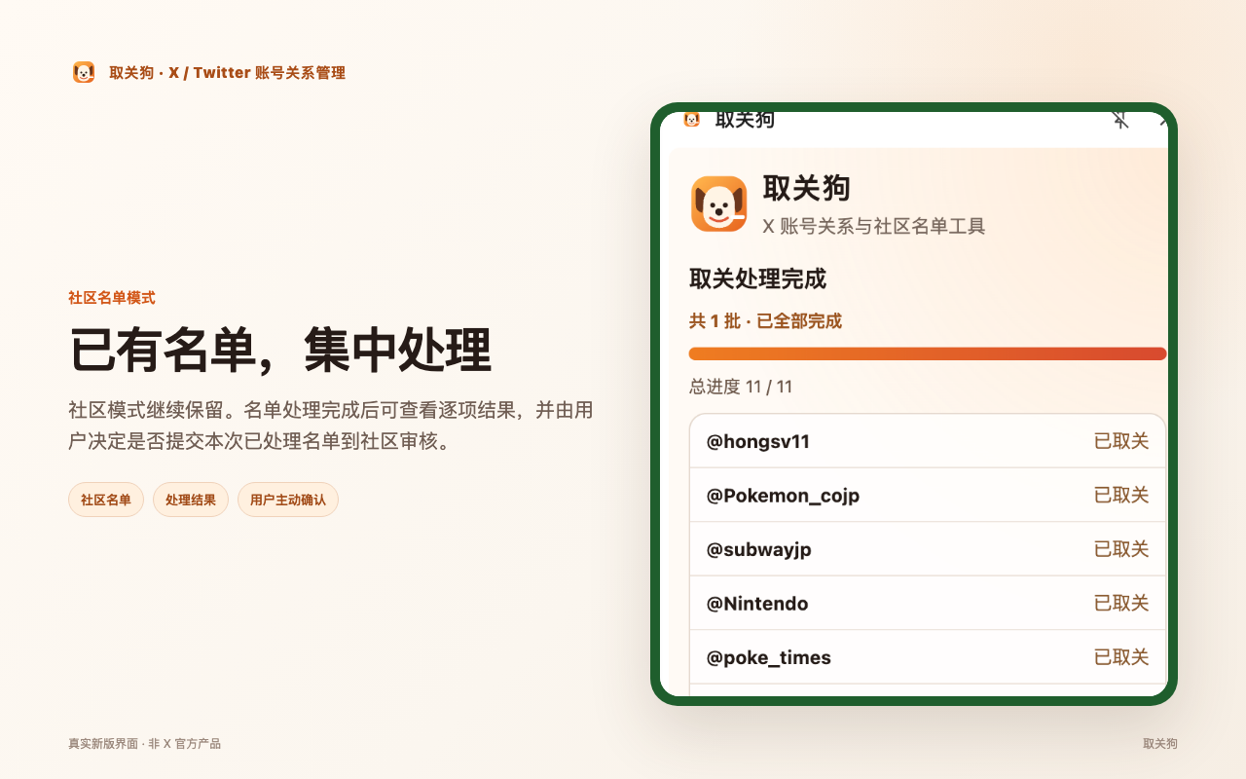Click the X 账号关系与社区名单工具 subtitle
The width and height of the screenshot is (1246, 779).
pos(874,227)
